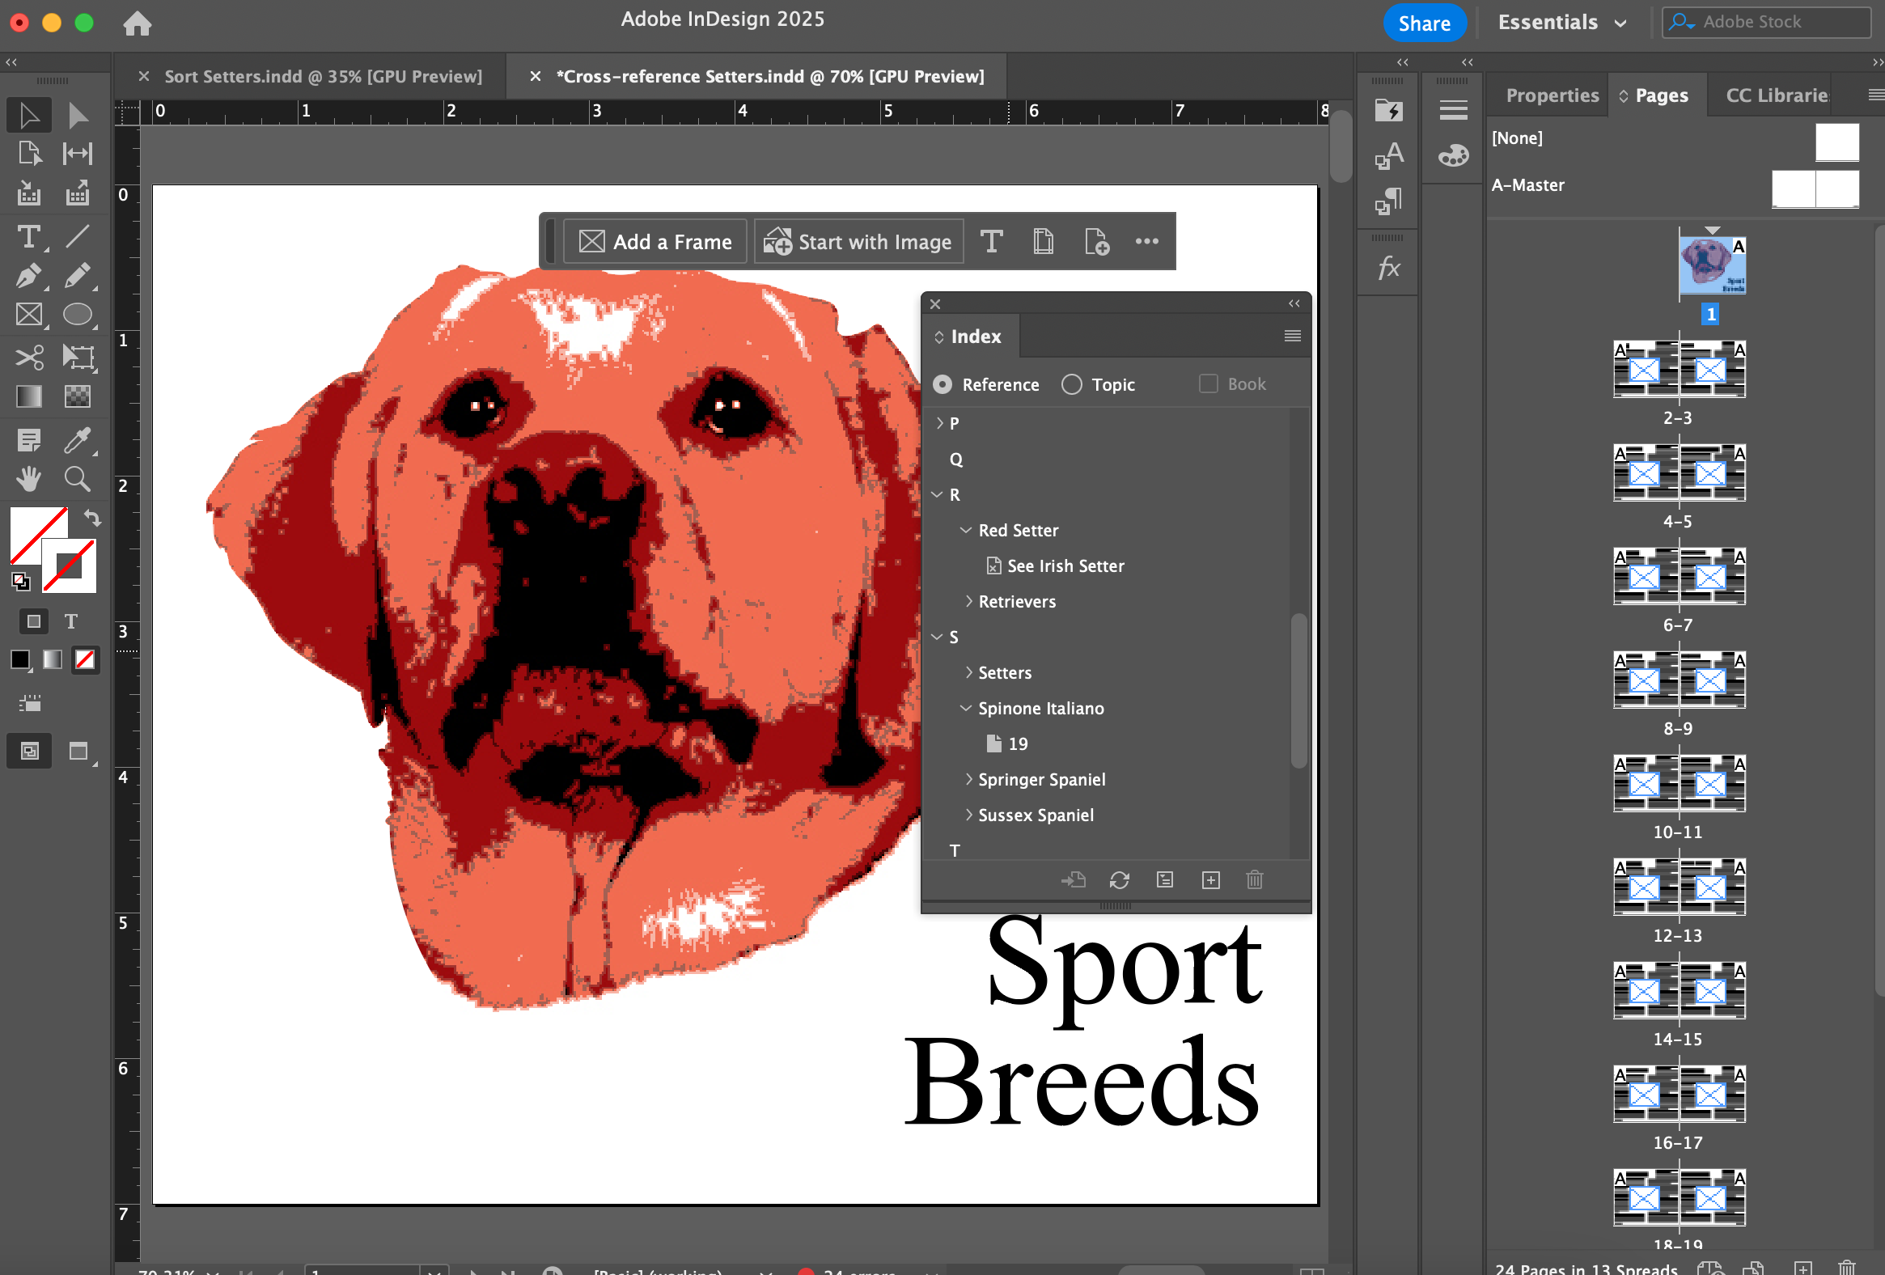Screen dimensions: 1885x1275
Task: Activate the Scissors tool
Action: coord(29,357)
